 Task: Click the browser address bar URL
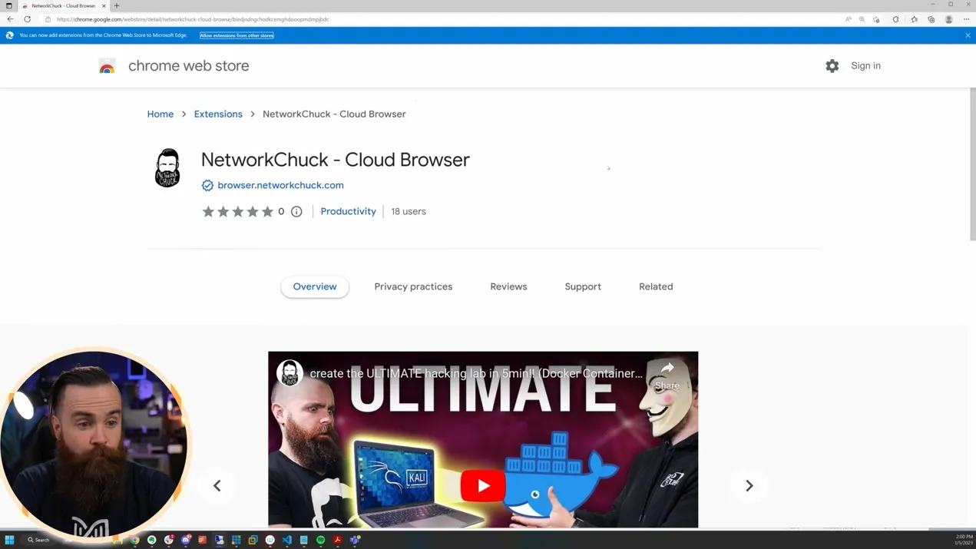(192, 19)
